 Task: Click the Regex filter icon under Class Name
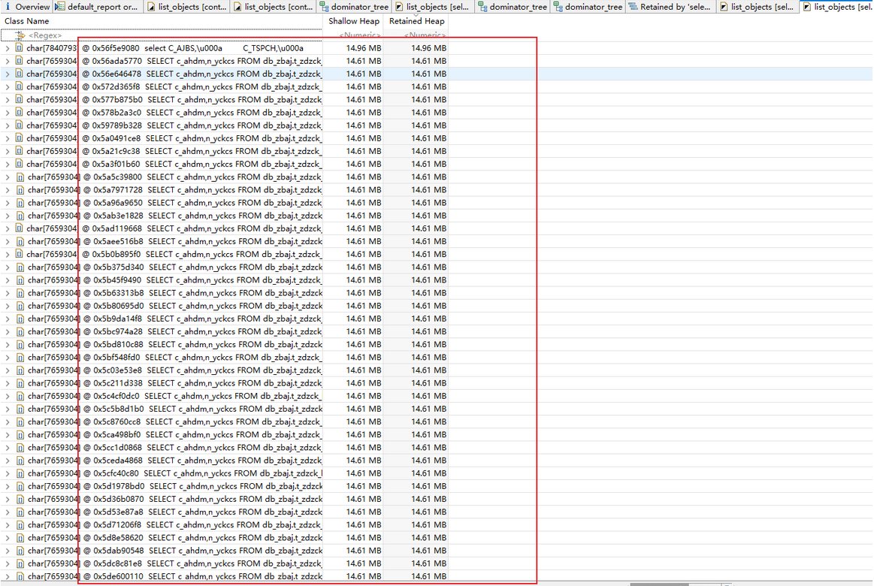20,35
